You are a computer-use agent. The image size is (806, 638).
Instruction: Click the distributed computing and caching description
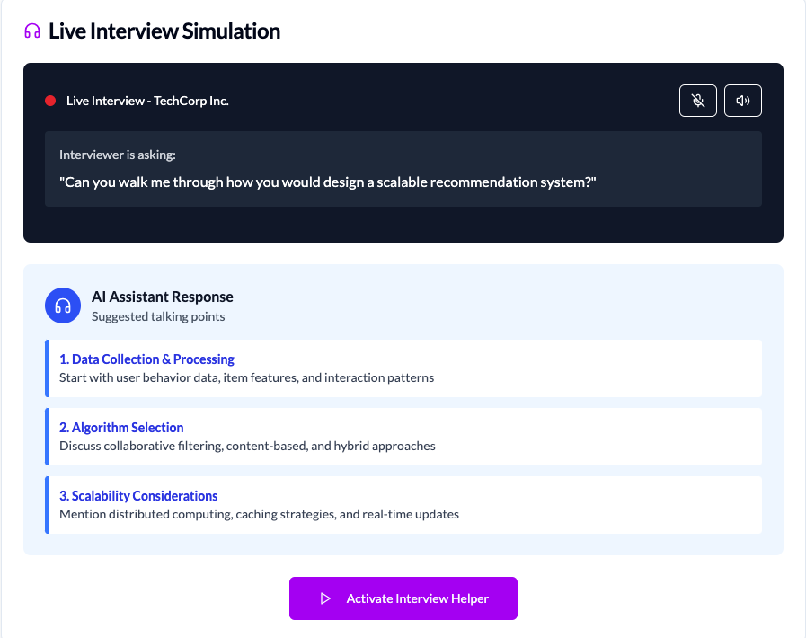coord(259,514)
